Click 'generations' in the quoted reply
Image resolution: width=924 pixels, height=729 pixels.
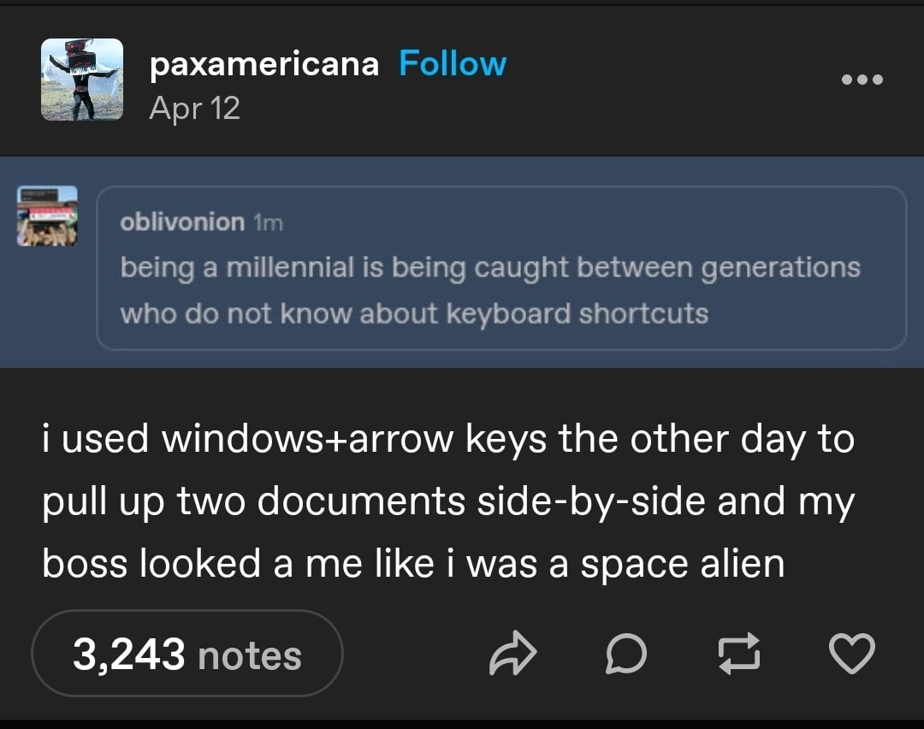(x=780, y=268)
